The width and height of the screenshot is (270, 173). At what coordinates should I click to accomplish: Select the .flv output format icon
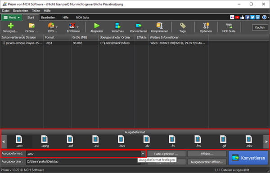(x=172, y=142)
